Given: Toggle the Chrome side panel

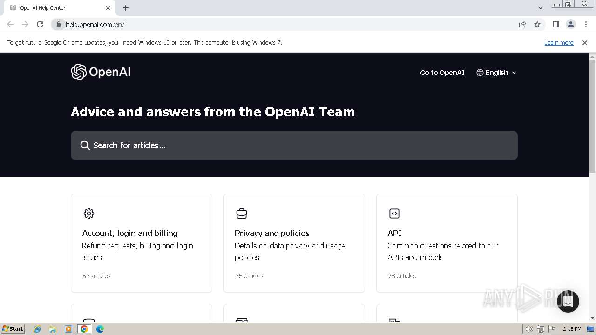Looking at the screenshot, I should (x=556, y=24).
